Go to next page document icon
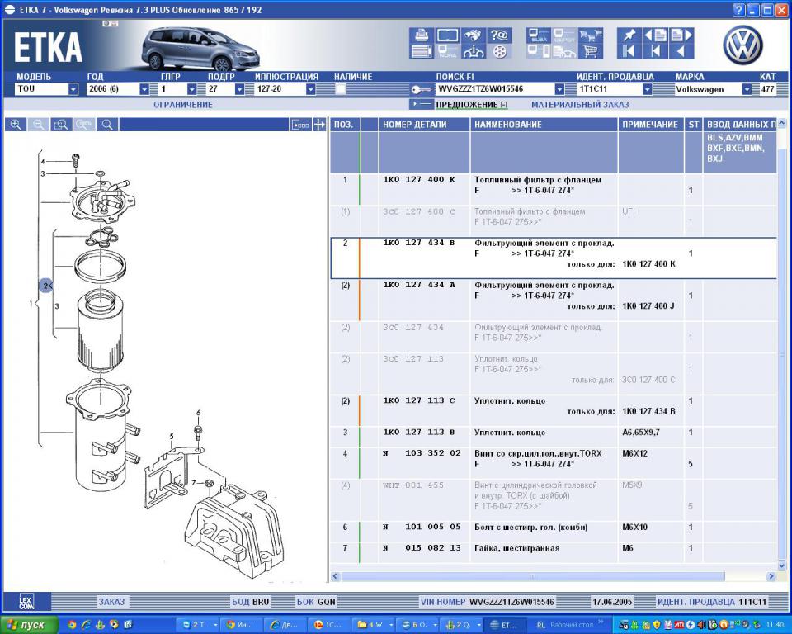Image resolution: width=792 pixels, height=634 pixels. coord(681,35)
